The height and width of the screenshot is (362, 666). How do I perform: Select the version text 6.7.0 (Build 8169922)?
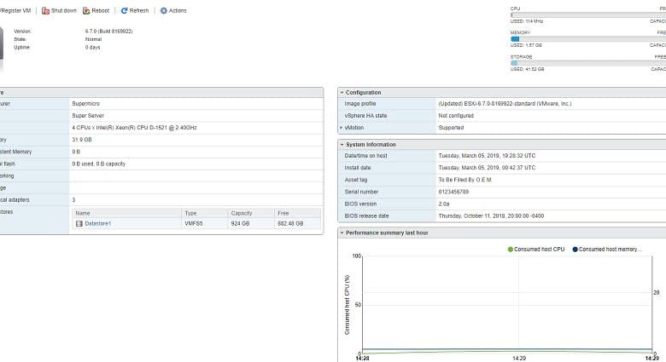point(108,32)
